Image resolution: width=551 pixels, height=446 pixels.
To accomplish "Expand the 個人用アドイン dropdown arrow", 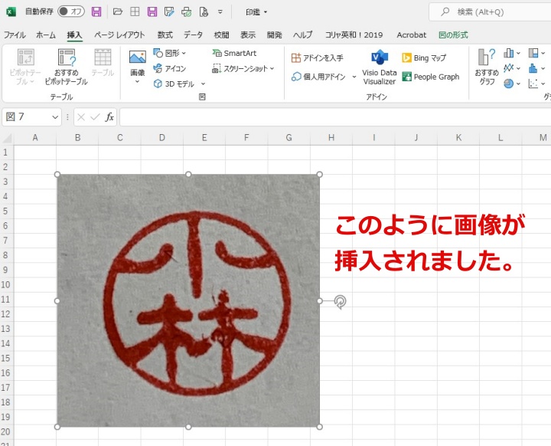I will (x=354, y=77).
